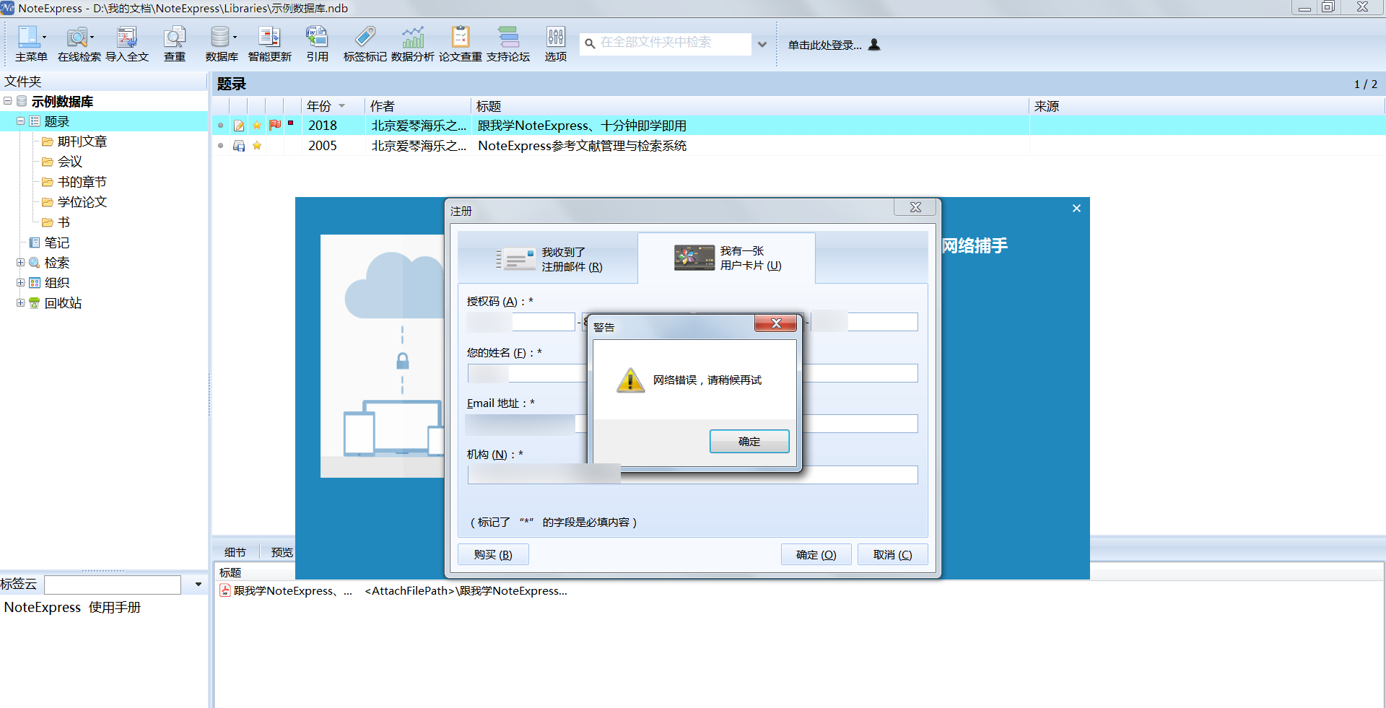Expand the 回收站 tree node

21,303
